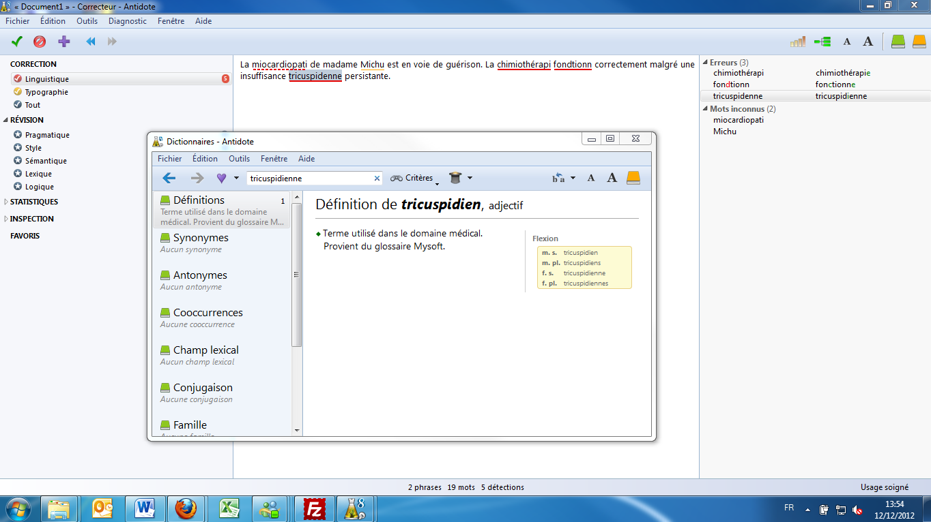Open FAVORIS in the left panel
The width and height of the screenshot is (931, 522).
(25, 236)
